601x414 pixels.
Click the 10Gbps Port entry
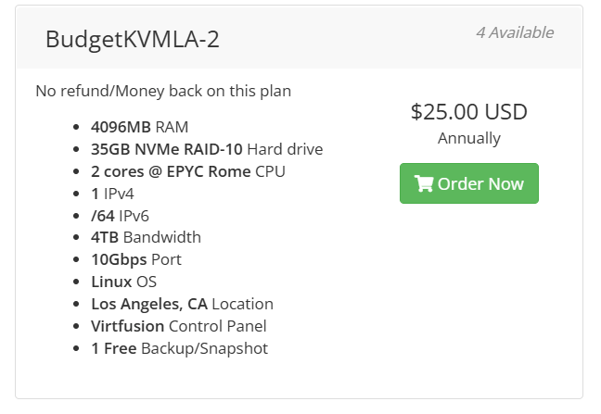[x=135, y=259]
